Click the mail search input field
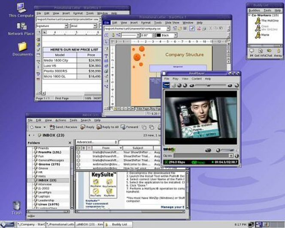Viewport: 285px width, 228px height. 139,142
